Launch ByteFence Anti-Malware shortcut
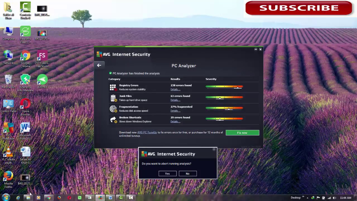 [x=25, y=83]
